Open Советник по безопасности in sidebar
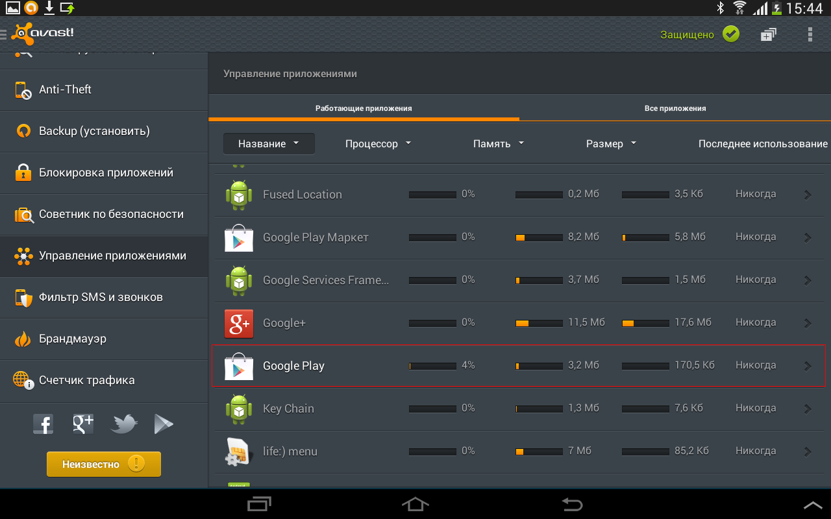The height and width of the screenshot is (519, 831). coord(104,214)
